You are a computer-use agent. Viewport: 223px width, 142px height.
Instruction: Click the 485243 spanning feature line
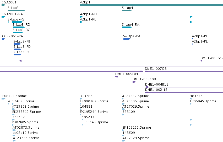(137, 120)
